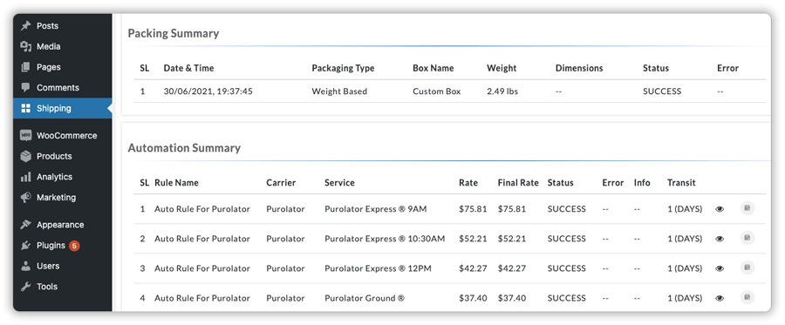Click the Date & Time column header

pyautogui.click(x=188, y=68)
